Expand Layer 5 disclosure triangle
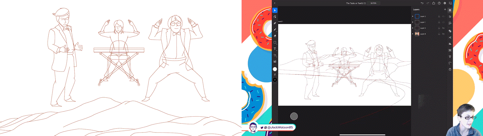This screenshot has height=136, width=483. click(413, 28)
